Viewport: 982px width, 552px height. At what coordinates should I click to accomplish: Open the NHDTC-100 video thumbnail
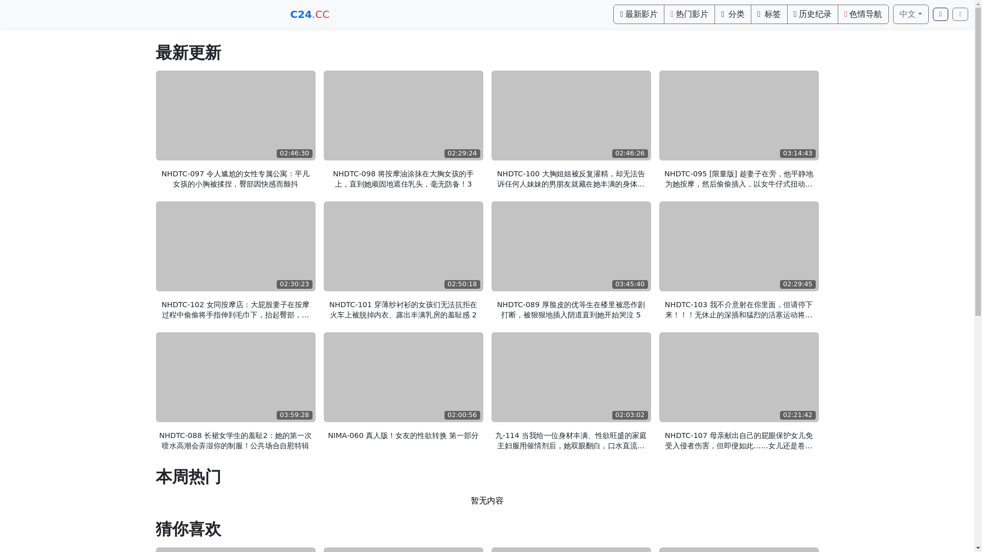(571, 116)
